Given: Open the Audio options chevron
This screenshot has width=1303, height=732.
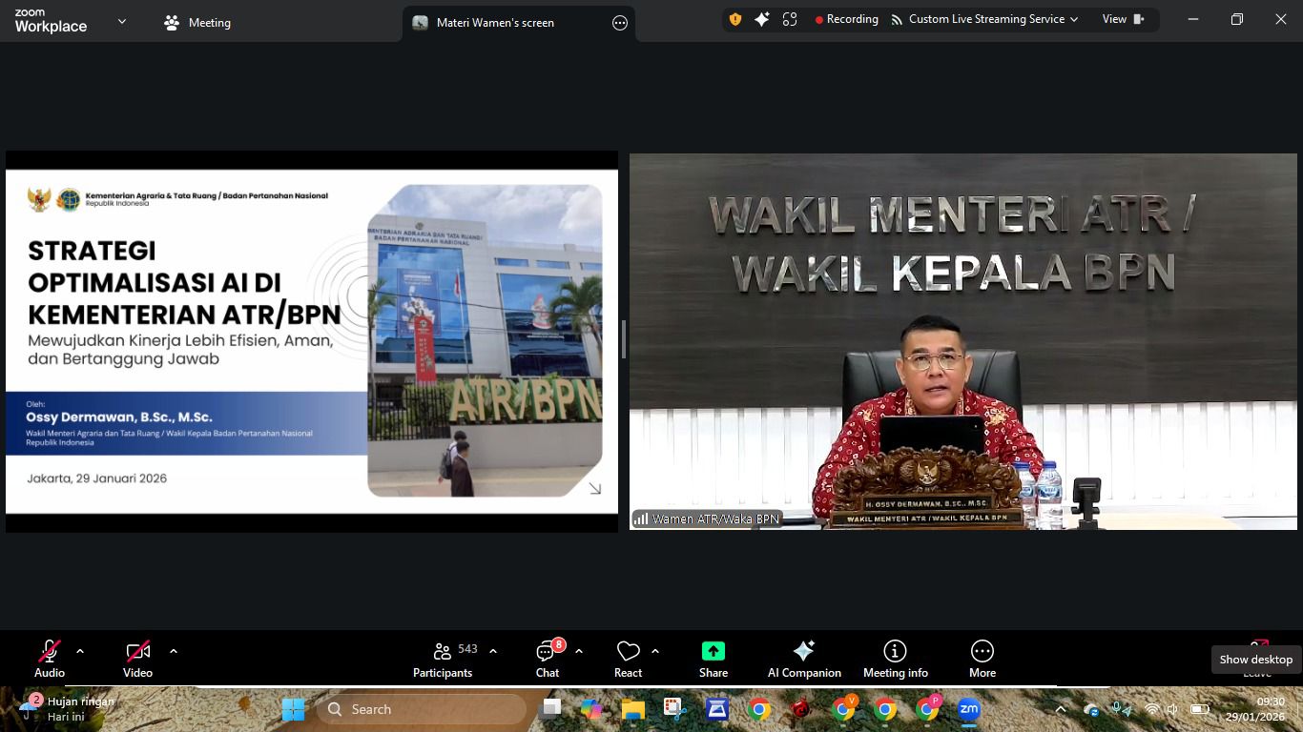Looking at the screenshot, I should 78,652.
